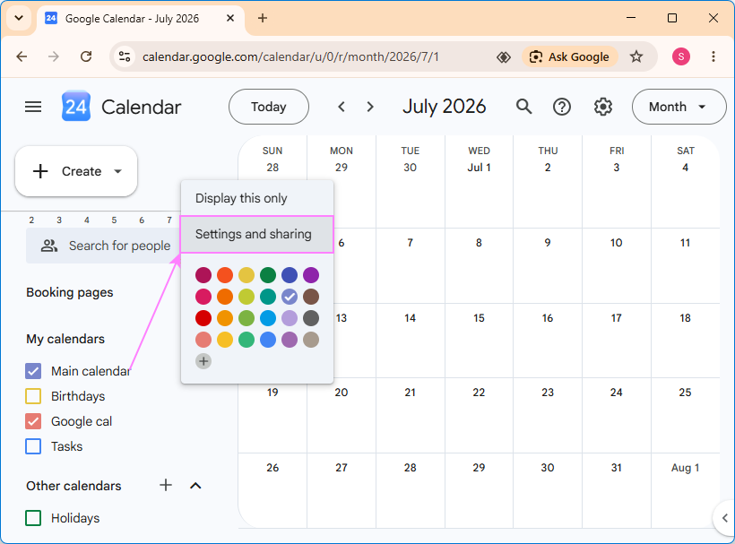This screenshot has height=544, width=735.
Task: Select the Aug 1 date
Action: [686, 468]
